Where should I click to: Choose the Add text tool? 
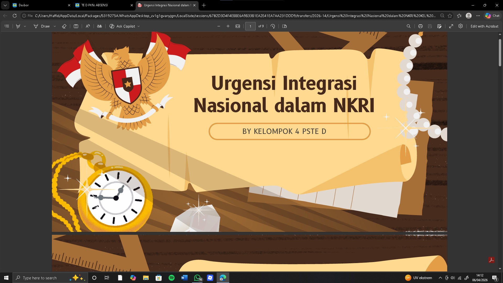76,26
